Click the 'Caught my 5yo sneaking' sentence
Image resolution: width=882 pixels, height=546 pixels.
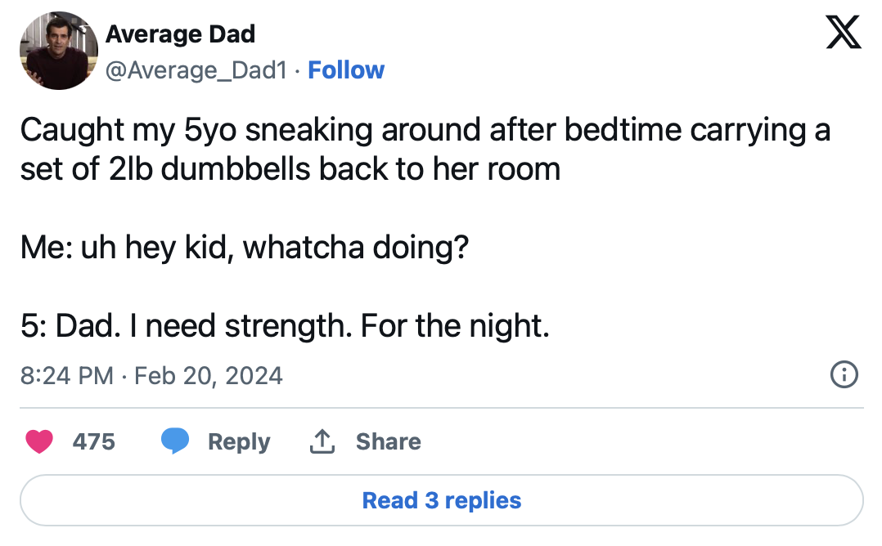point(425,130)
